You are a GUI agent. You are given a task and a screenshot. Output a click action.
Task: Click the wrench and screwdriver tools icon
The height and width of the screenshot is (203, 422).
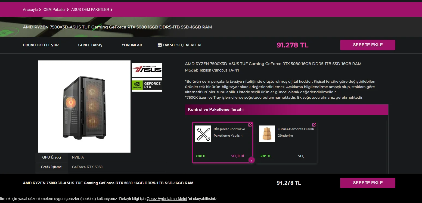pyautogui.click(x=203, y=134)
